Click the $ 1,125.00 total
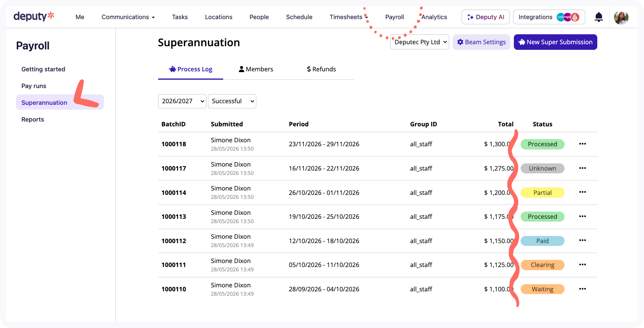Viewport: 644px width, 328px height. click(499, 265)
